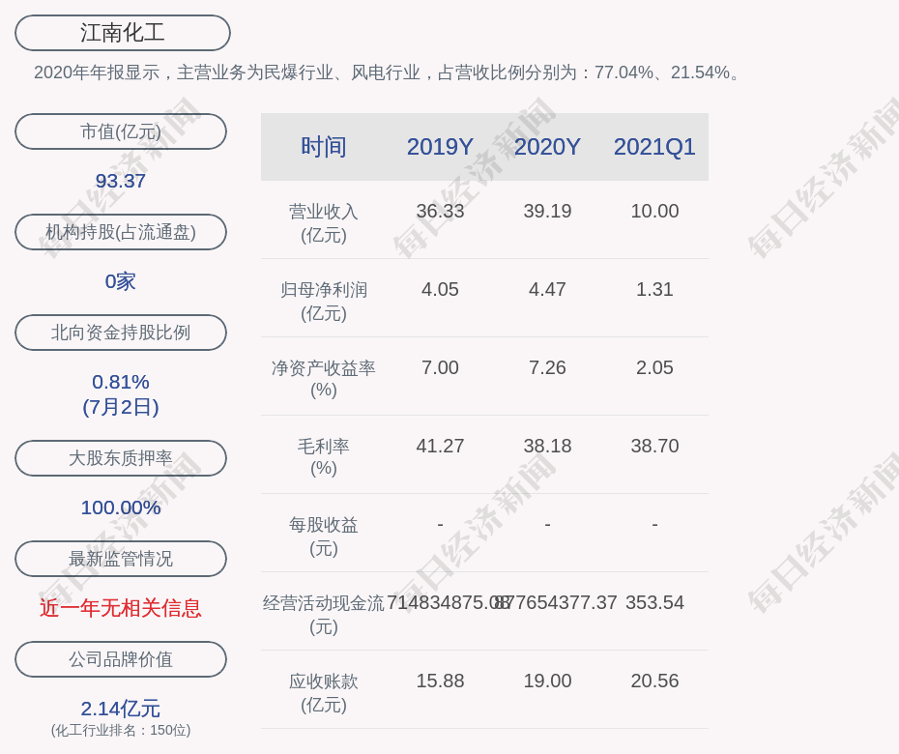This screenshot has width=899, height=754.
Task: Select the red 近一年无相关信息 text
Action: click(x=121, y=608)
